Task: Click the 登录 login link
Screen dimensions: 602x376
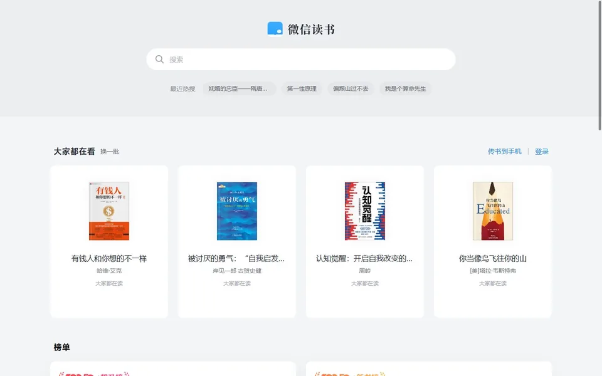Action: (x=542, y=152)
